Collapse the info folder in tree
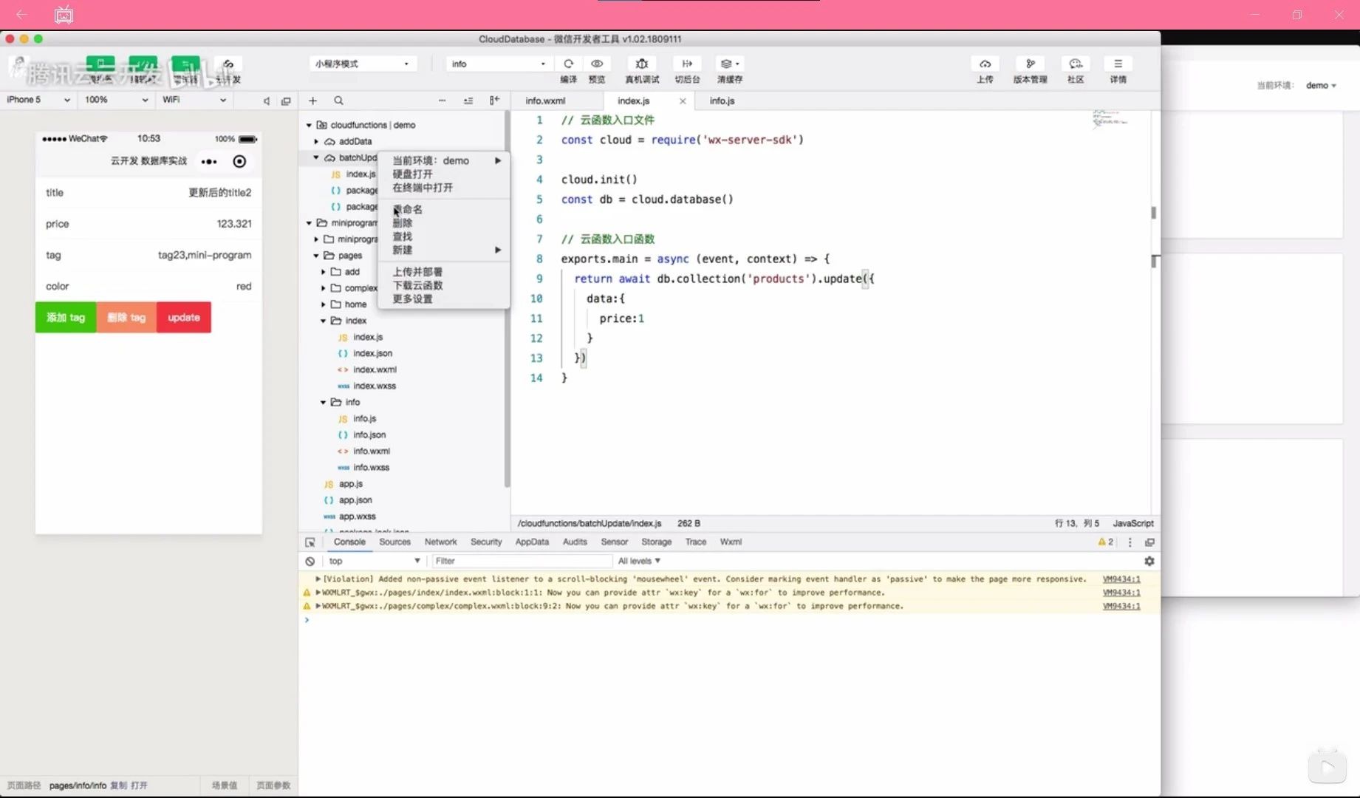 tap(323, 402)
